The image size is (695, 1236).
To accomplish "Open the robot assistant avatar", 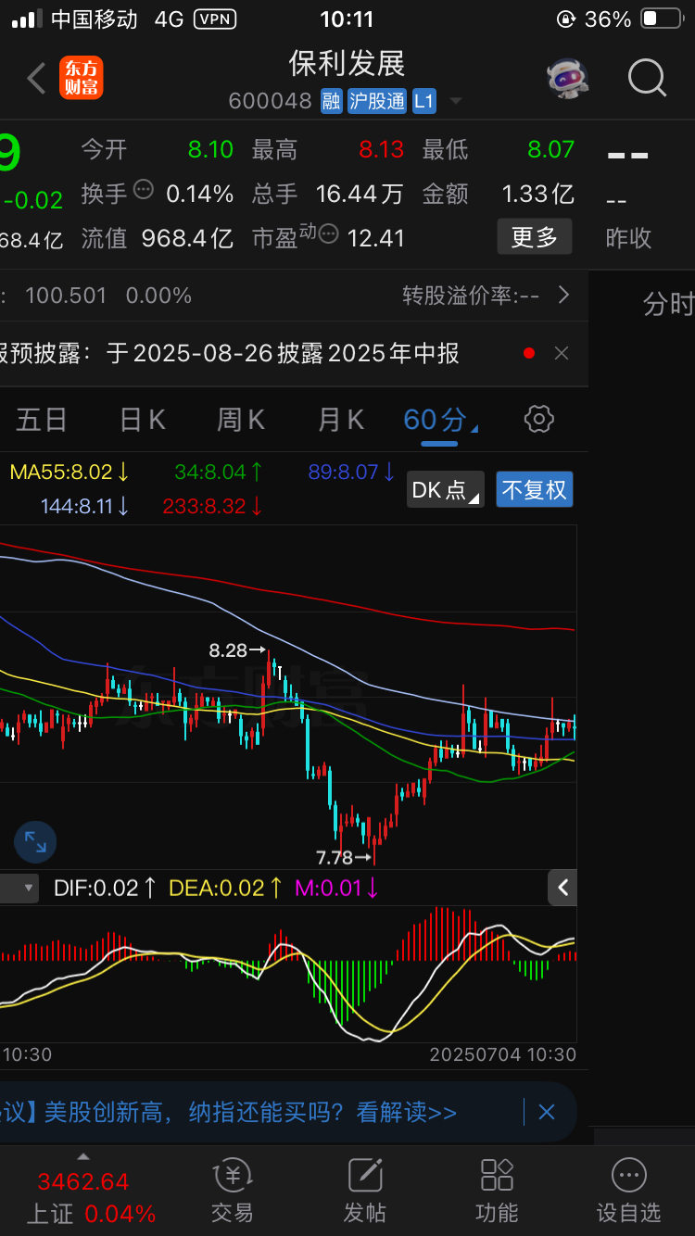I will point(567,79).
